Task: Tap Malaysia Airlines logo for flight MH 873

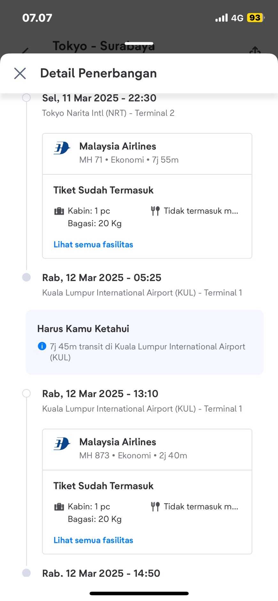Action: pos(62,444)
